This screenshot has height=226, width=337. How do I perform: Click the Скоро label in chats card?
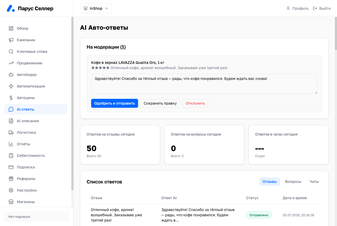click(x=260, y=156)
